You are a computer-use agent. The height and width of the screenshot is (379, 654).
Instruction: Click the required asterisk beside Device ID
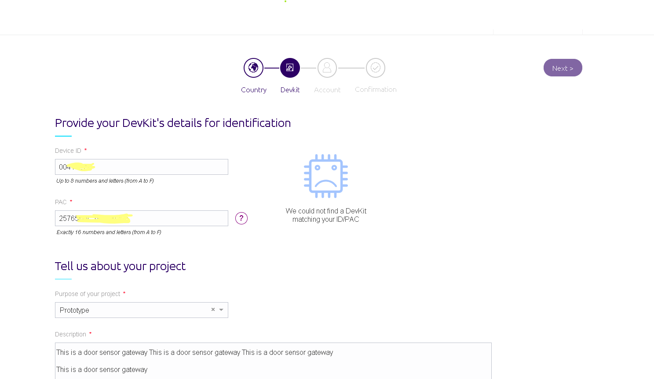point(85,150)
